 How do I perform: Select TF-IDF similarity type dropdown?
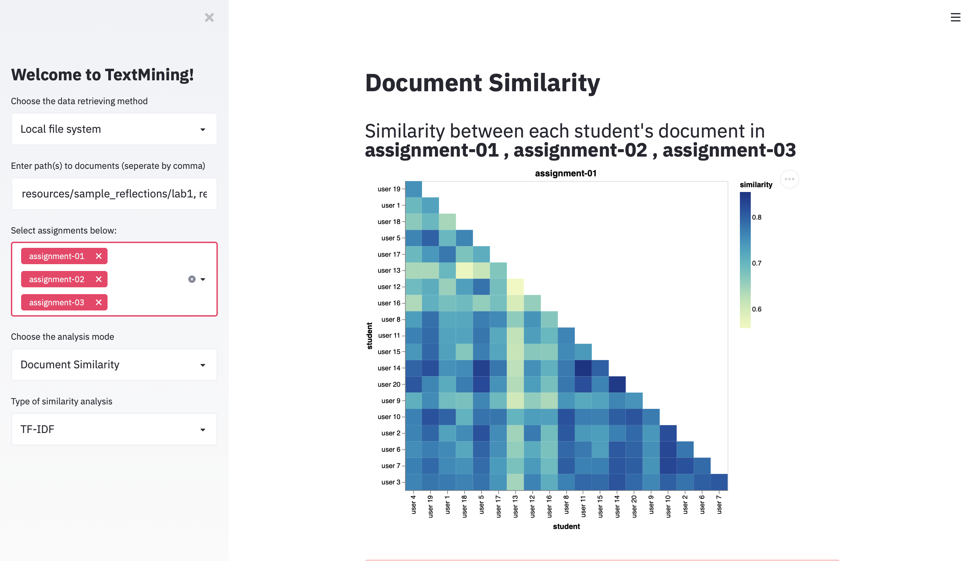point(113,429)
